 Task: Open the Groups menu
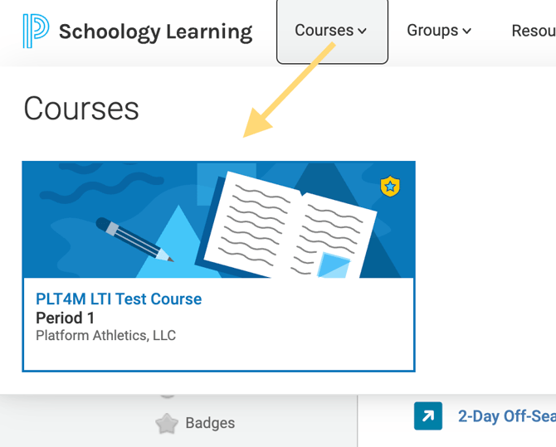(439, 31)
